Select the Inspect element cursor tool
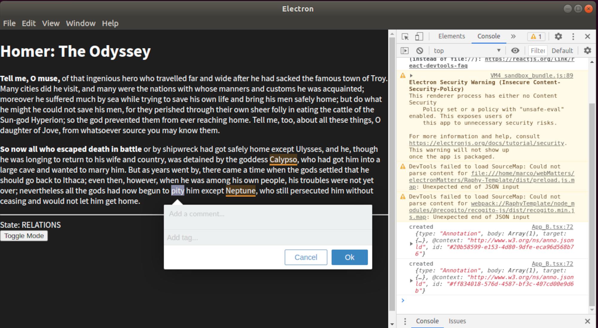Screen dimensions: 598x328 405,36
